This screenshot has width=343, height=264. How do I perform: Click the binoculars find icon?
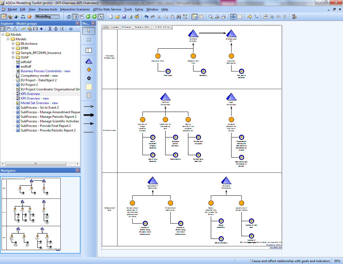coord(179,17)
